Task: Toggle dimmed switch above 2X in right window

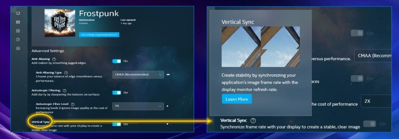Action: pos(357,79)
